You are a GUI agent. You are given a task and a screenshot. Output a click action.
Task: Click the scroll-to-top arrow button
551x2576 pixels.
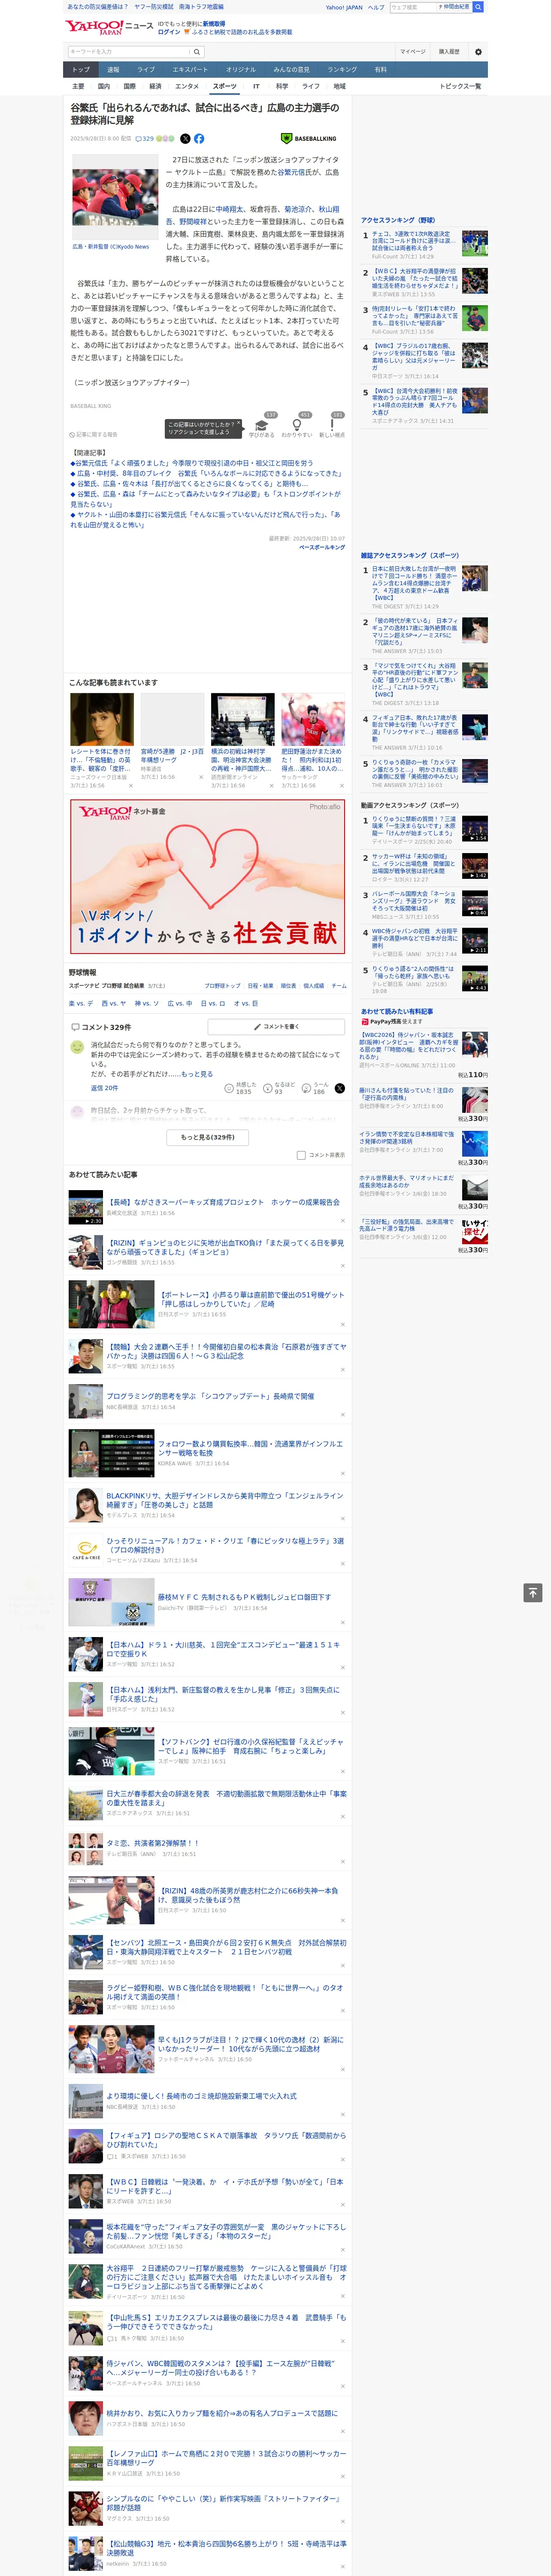533,1592
